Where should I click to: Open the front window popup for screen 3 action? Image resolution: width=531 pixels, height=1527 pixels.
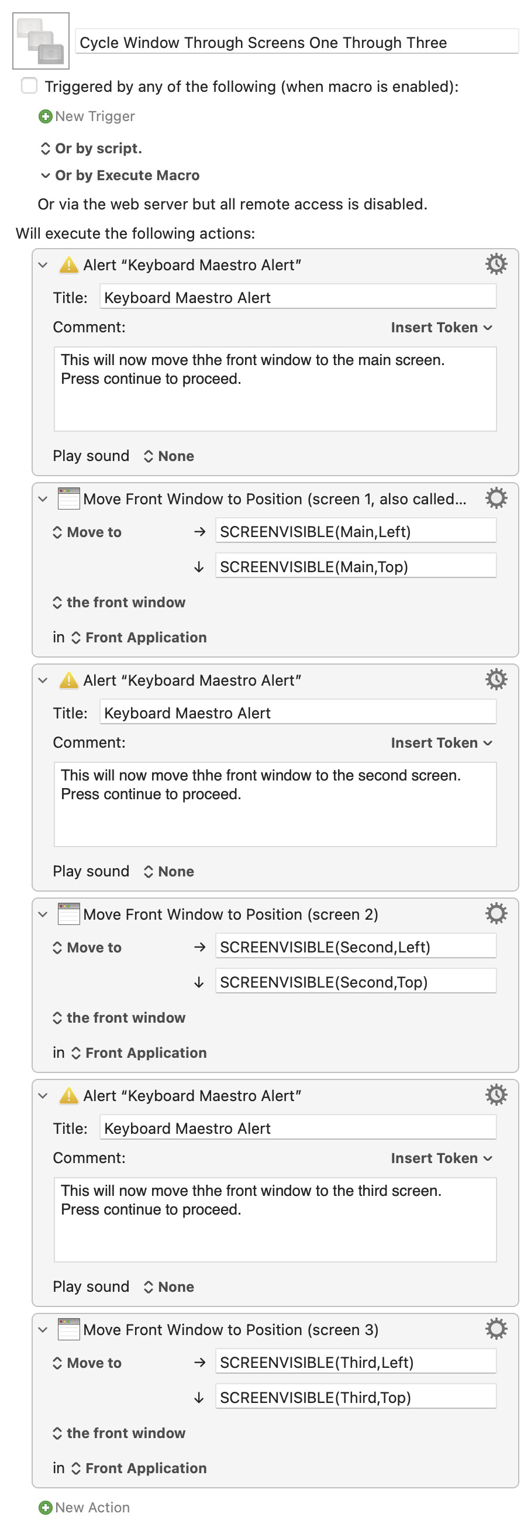click(119, 1433)
